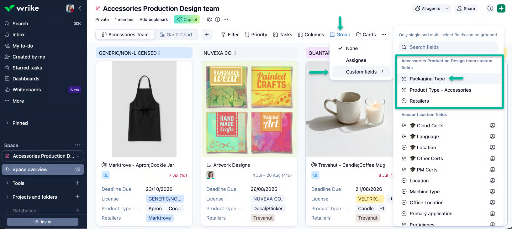Collapse the left sidebar
Image resolution: width=512 pixels, height=229 pixels.
click(80, 8)
